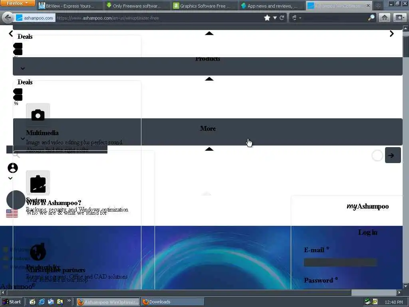The width and height of the screenshot is (409, 307).
Task: Click the ashampoo.com site identity badge
Action: point(35,18)
